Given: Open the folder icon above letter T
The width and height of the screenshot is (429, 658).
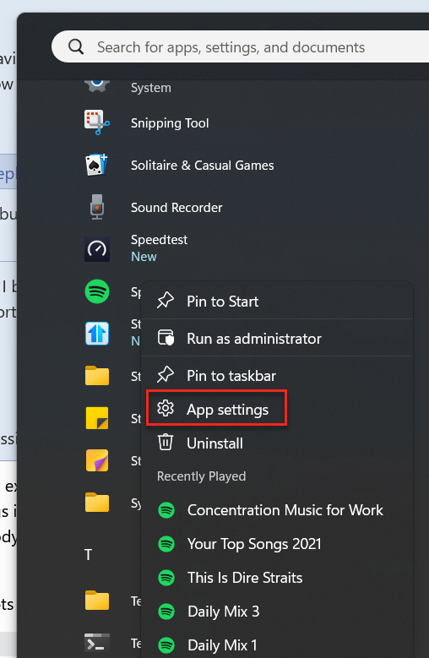Looking at the screenshot, I should pyautogui.click(x=97, y=502).
